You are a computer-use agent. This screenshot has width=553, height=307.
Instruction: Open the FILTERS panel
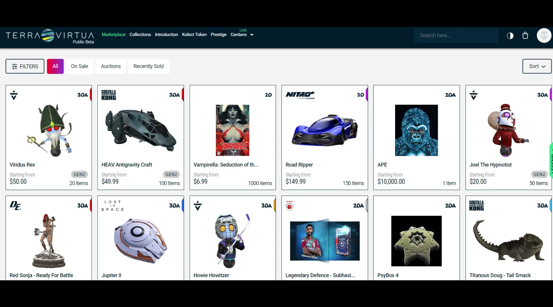click(x=25, y=66)
